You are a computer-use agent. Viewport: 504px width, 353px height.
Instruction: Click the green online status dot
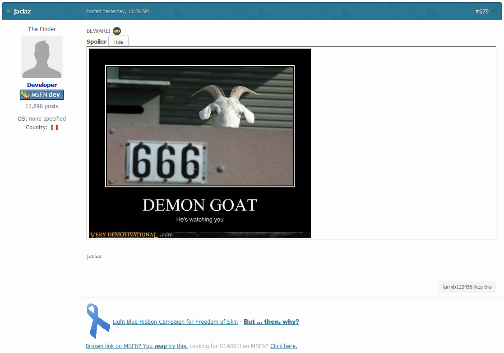pyautogui.click(x=9, y=11)
